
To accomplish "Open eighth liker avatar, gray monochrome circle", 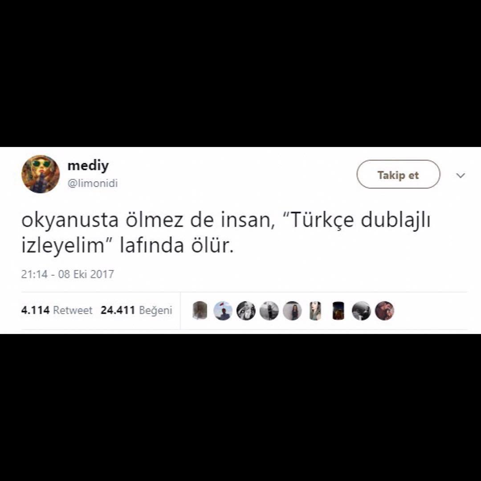I will click(x=361, y=311).
